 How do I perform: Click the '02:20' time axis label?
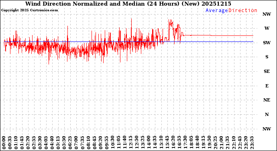click(28, 143)
